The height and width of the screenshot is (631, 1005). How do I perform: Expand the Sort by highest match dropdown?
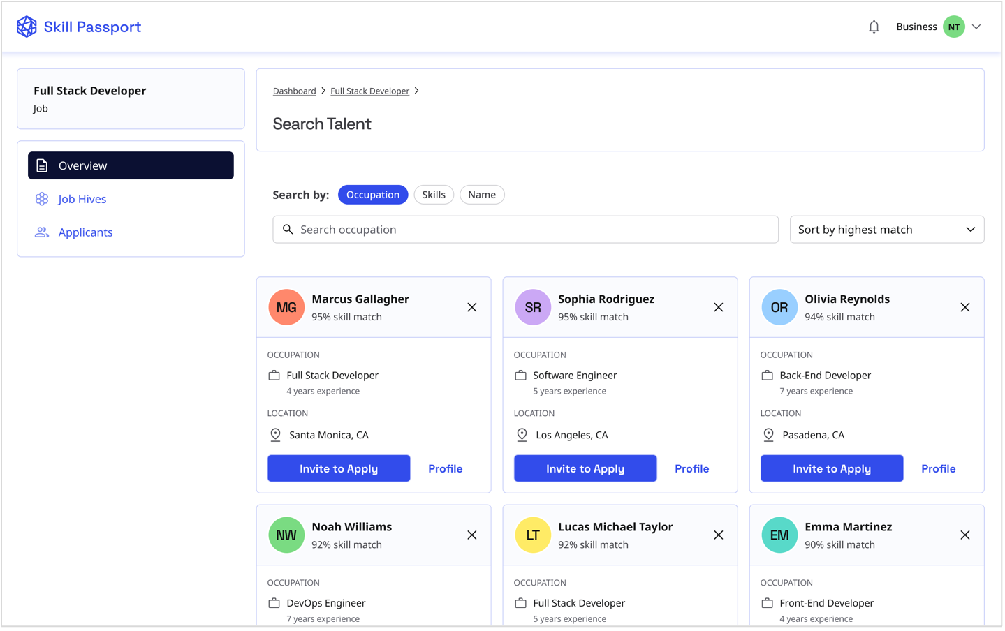886,230
